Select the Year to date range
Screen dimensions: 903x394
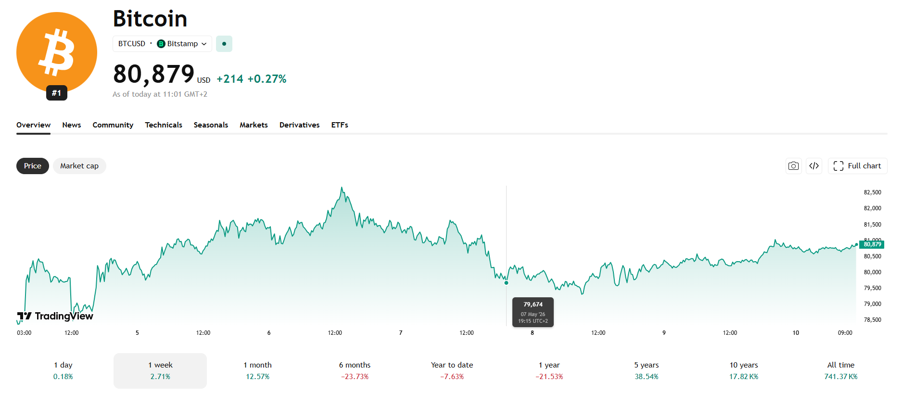(452, 371)
